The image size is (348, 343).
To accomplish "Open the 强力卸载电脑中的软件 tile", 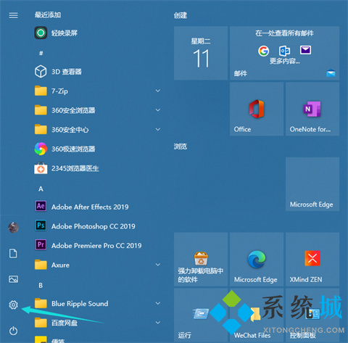I will click(201, 260).
